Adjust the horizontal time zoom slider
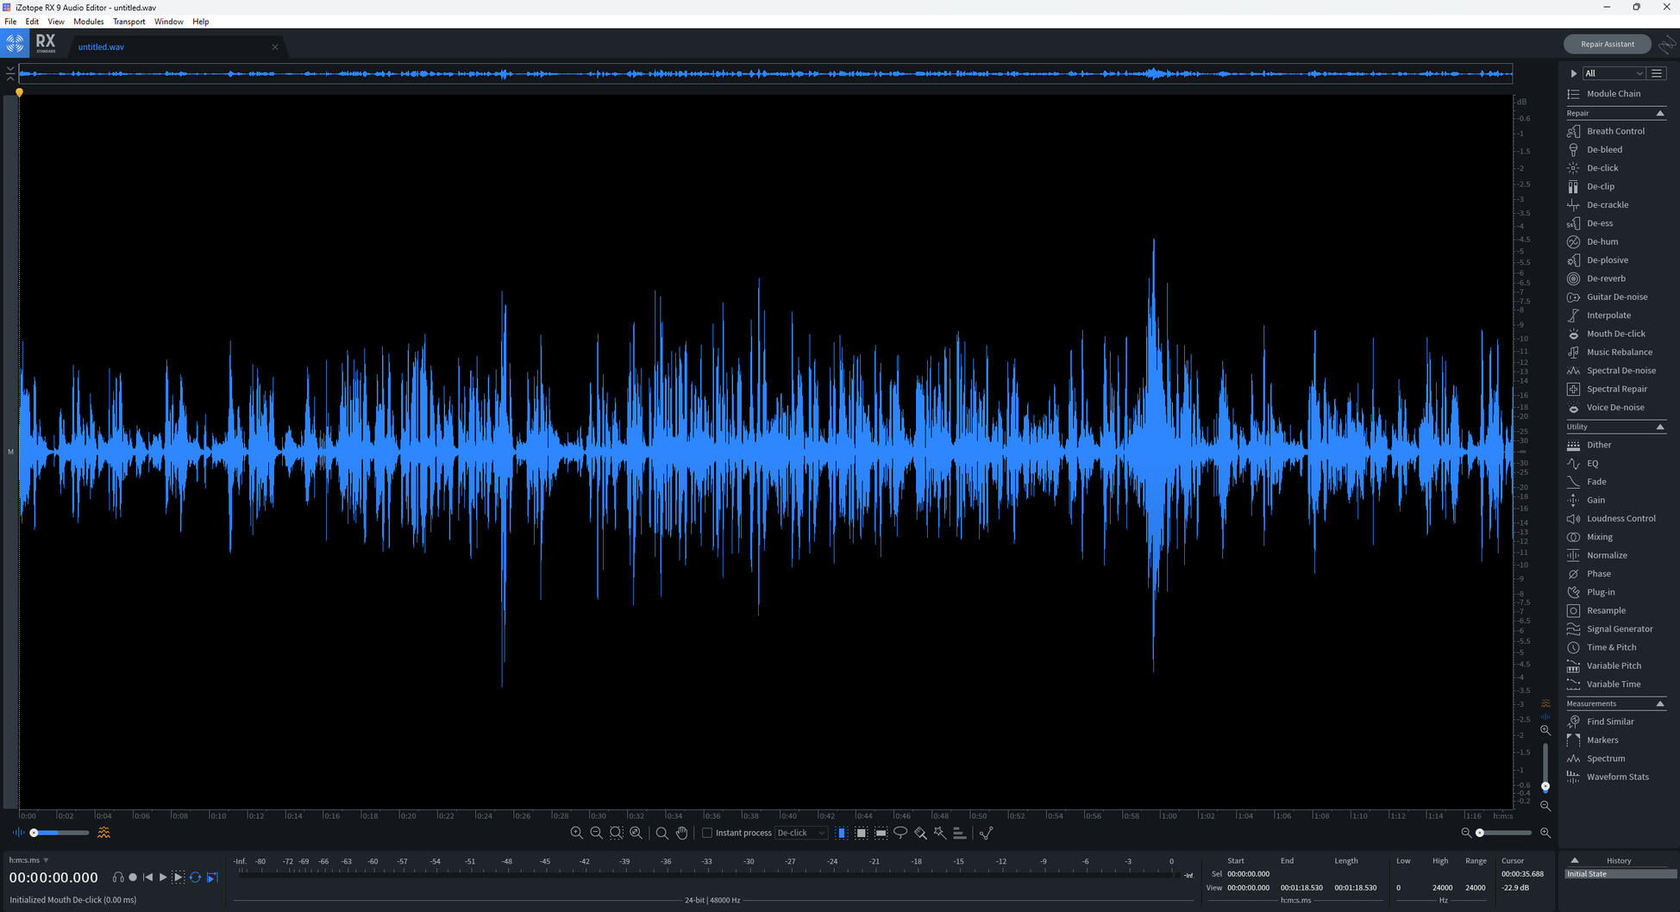The height and width of the screenshot is (912, 1680). [x=1505, y=833]
